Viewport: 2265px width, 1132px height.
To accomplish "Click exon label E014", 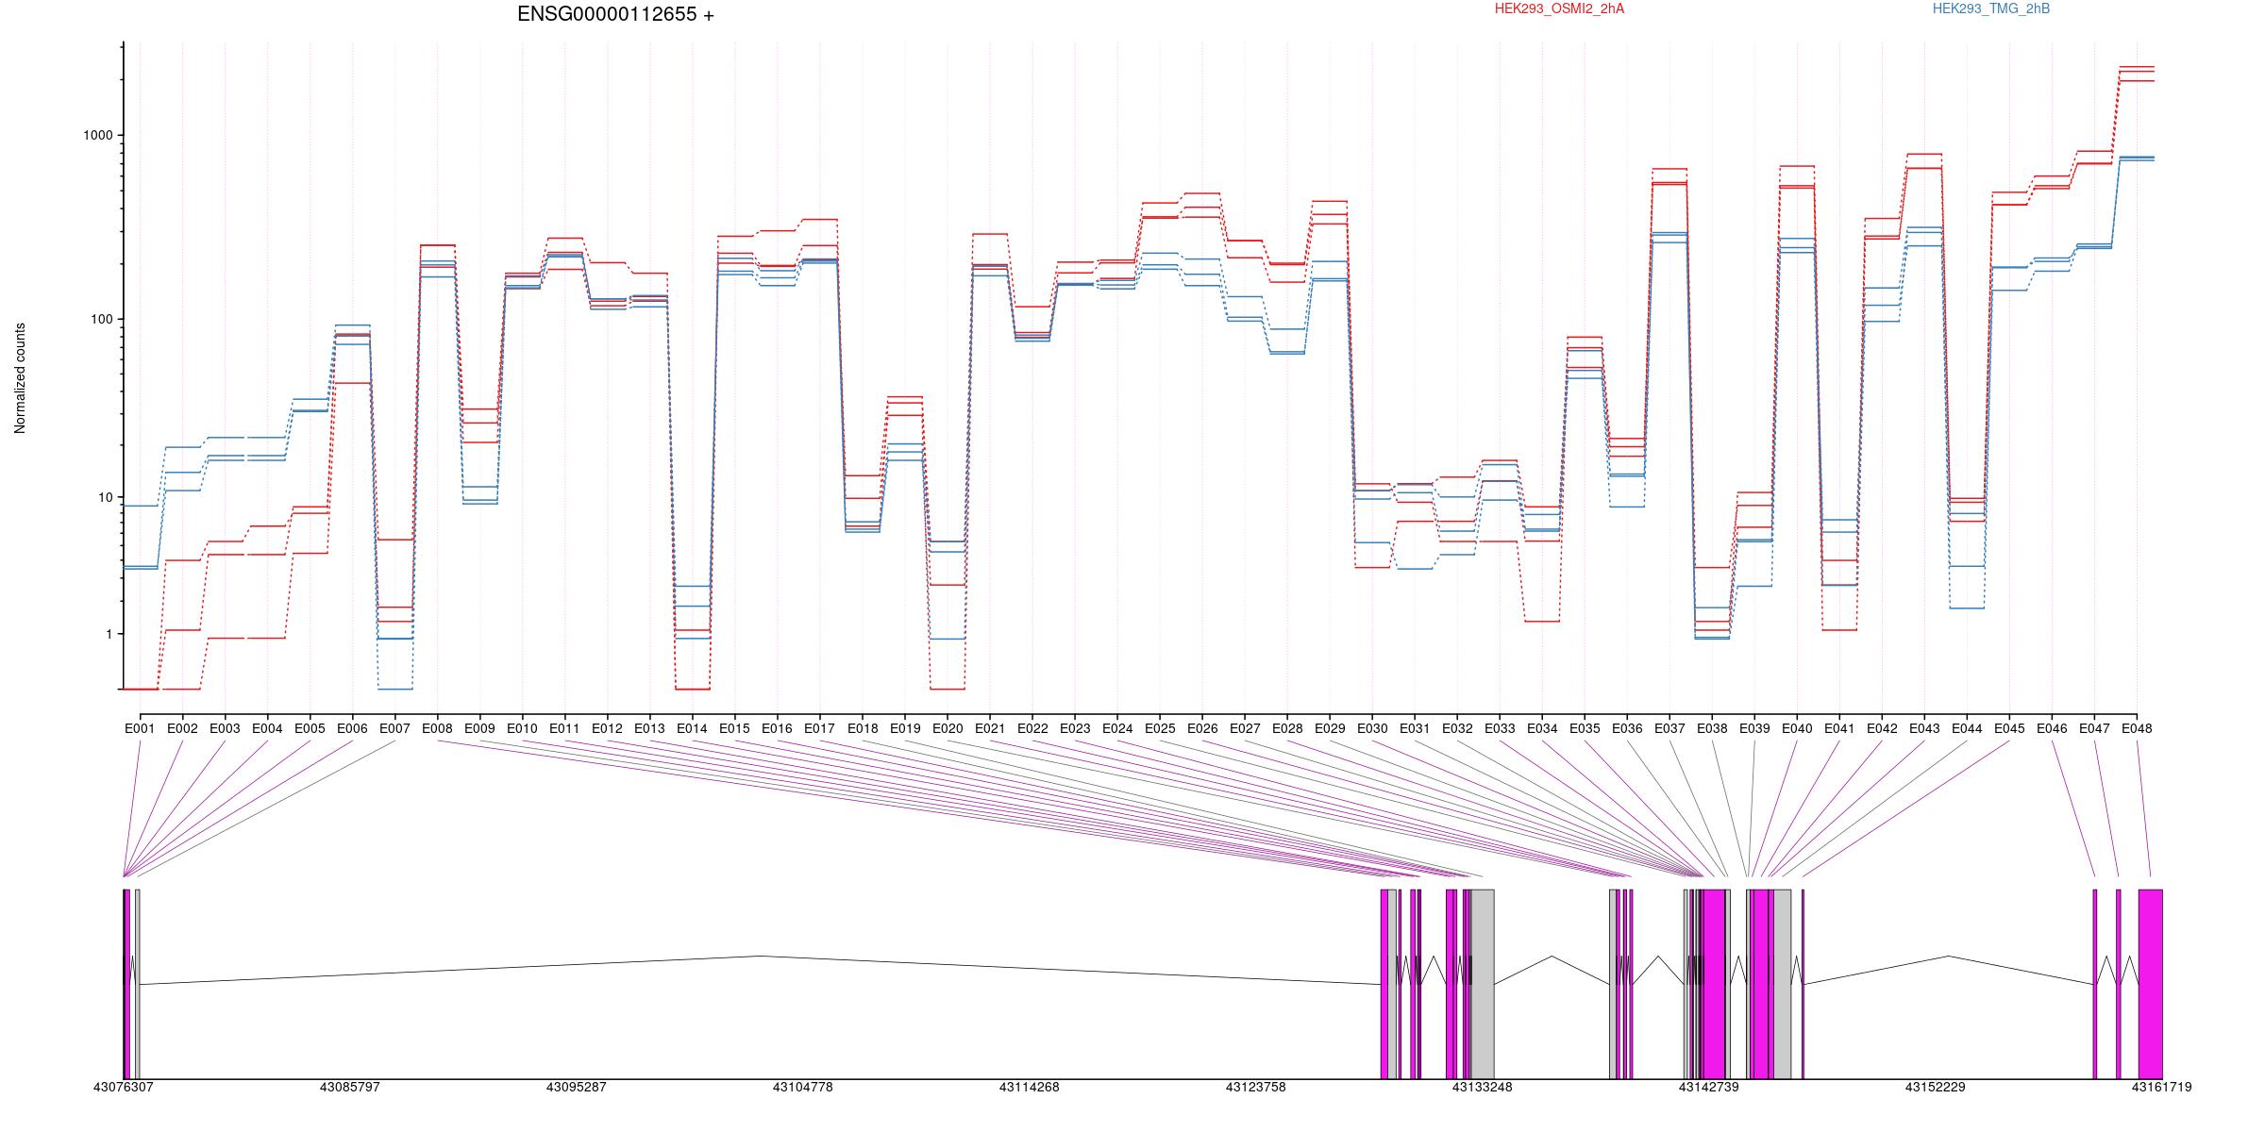I will [x=692, y=728].
